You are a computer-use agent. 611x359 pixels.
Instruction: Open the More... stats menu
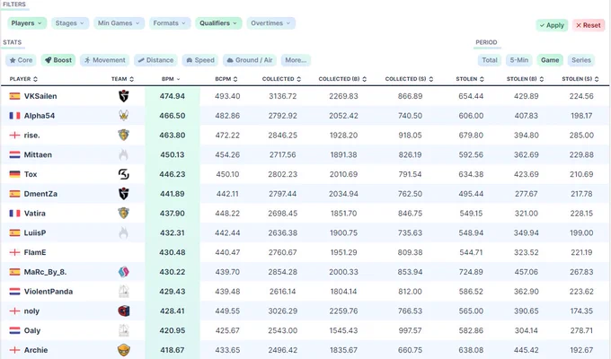pyautogui.click(x=296, y=60)
